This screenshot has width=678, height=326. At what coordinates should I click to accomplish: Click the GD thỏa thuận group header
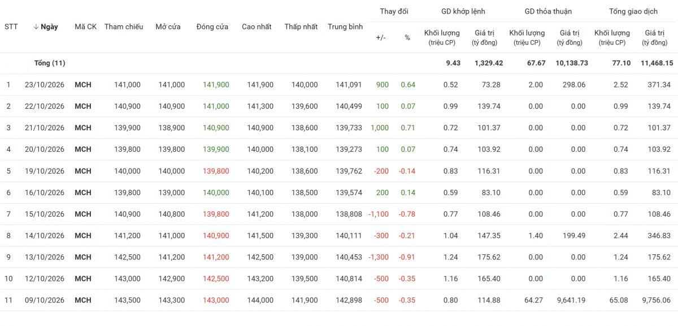(548, 11)
